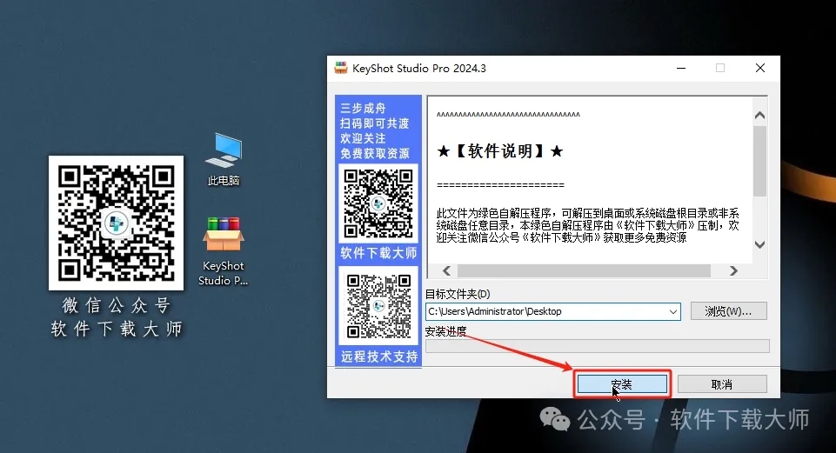The image size is (836, 453).
Task: Click the 安装 install button
Action: tap(622, 384)
